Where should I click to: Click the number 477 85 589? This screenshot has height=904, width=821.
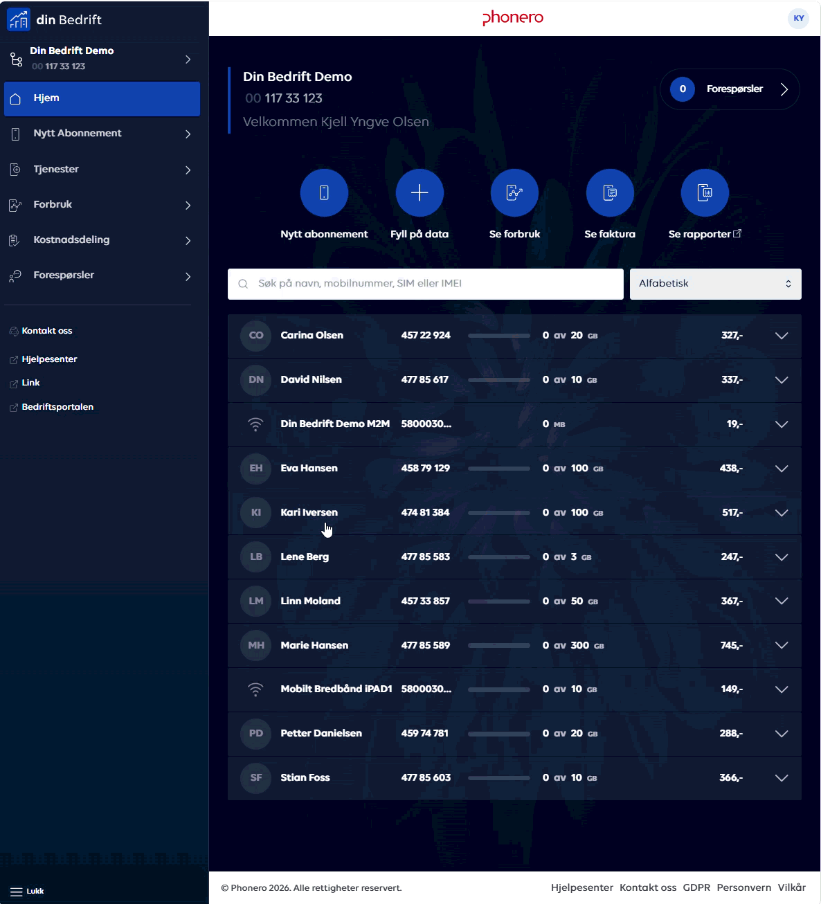point(426,645)
